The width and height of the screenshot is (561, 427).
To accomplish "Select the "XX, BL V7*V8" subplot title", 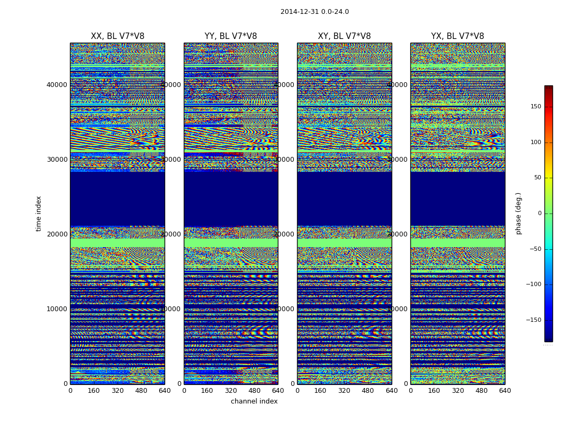I will (x=118, y=36).
